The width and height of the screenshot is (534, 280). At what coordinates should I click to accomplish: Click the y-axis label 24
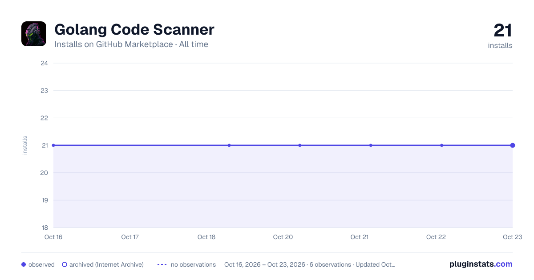[44, 63]
